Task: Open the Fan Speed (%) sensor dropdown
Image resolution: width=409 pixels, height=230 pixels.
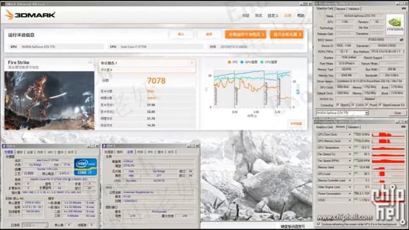Action: click(x=350, y=154)
